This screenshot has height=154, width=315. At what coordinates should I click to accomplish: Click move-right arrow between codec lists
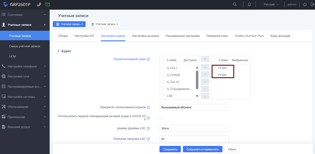click(x=205, y=75)
